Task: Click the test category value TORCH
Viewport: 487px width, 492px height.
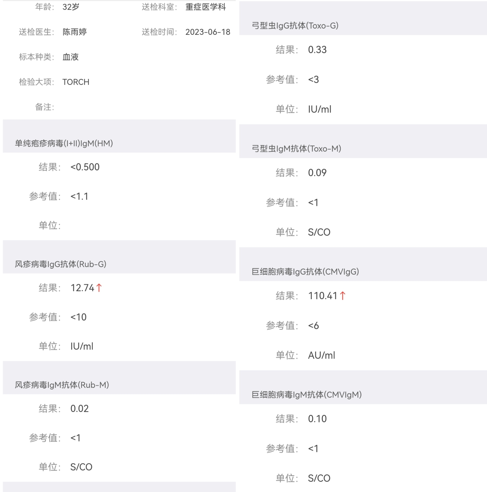Action: point(76,82)
